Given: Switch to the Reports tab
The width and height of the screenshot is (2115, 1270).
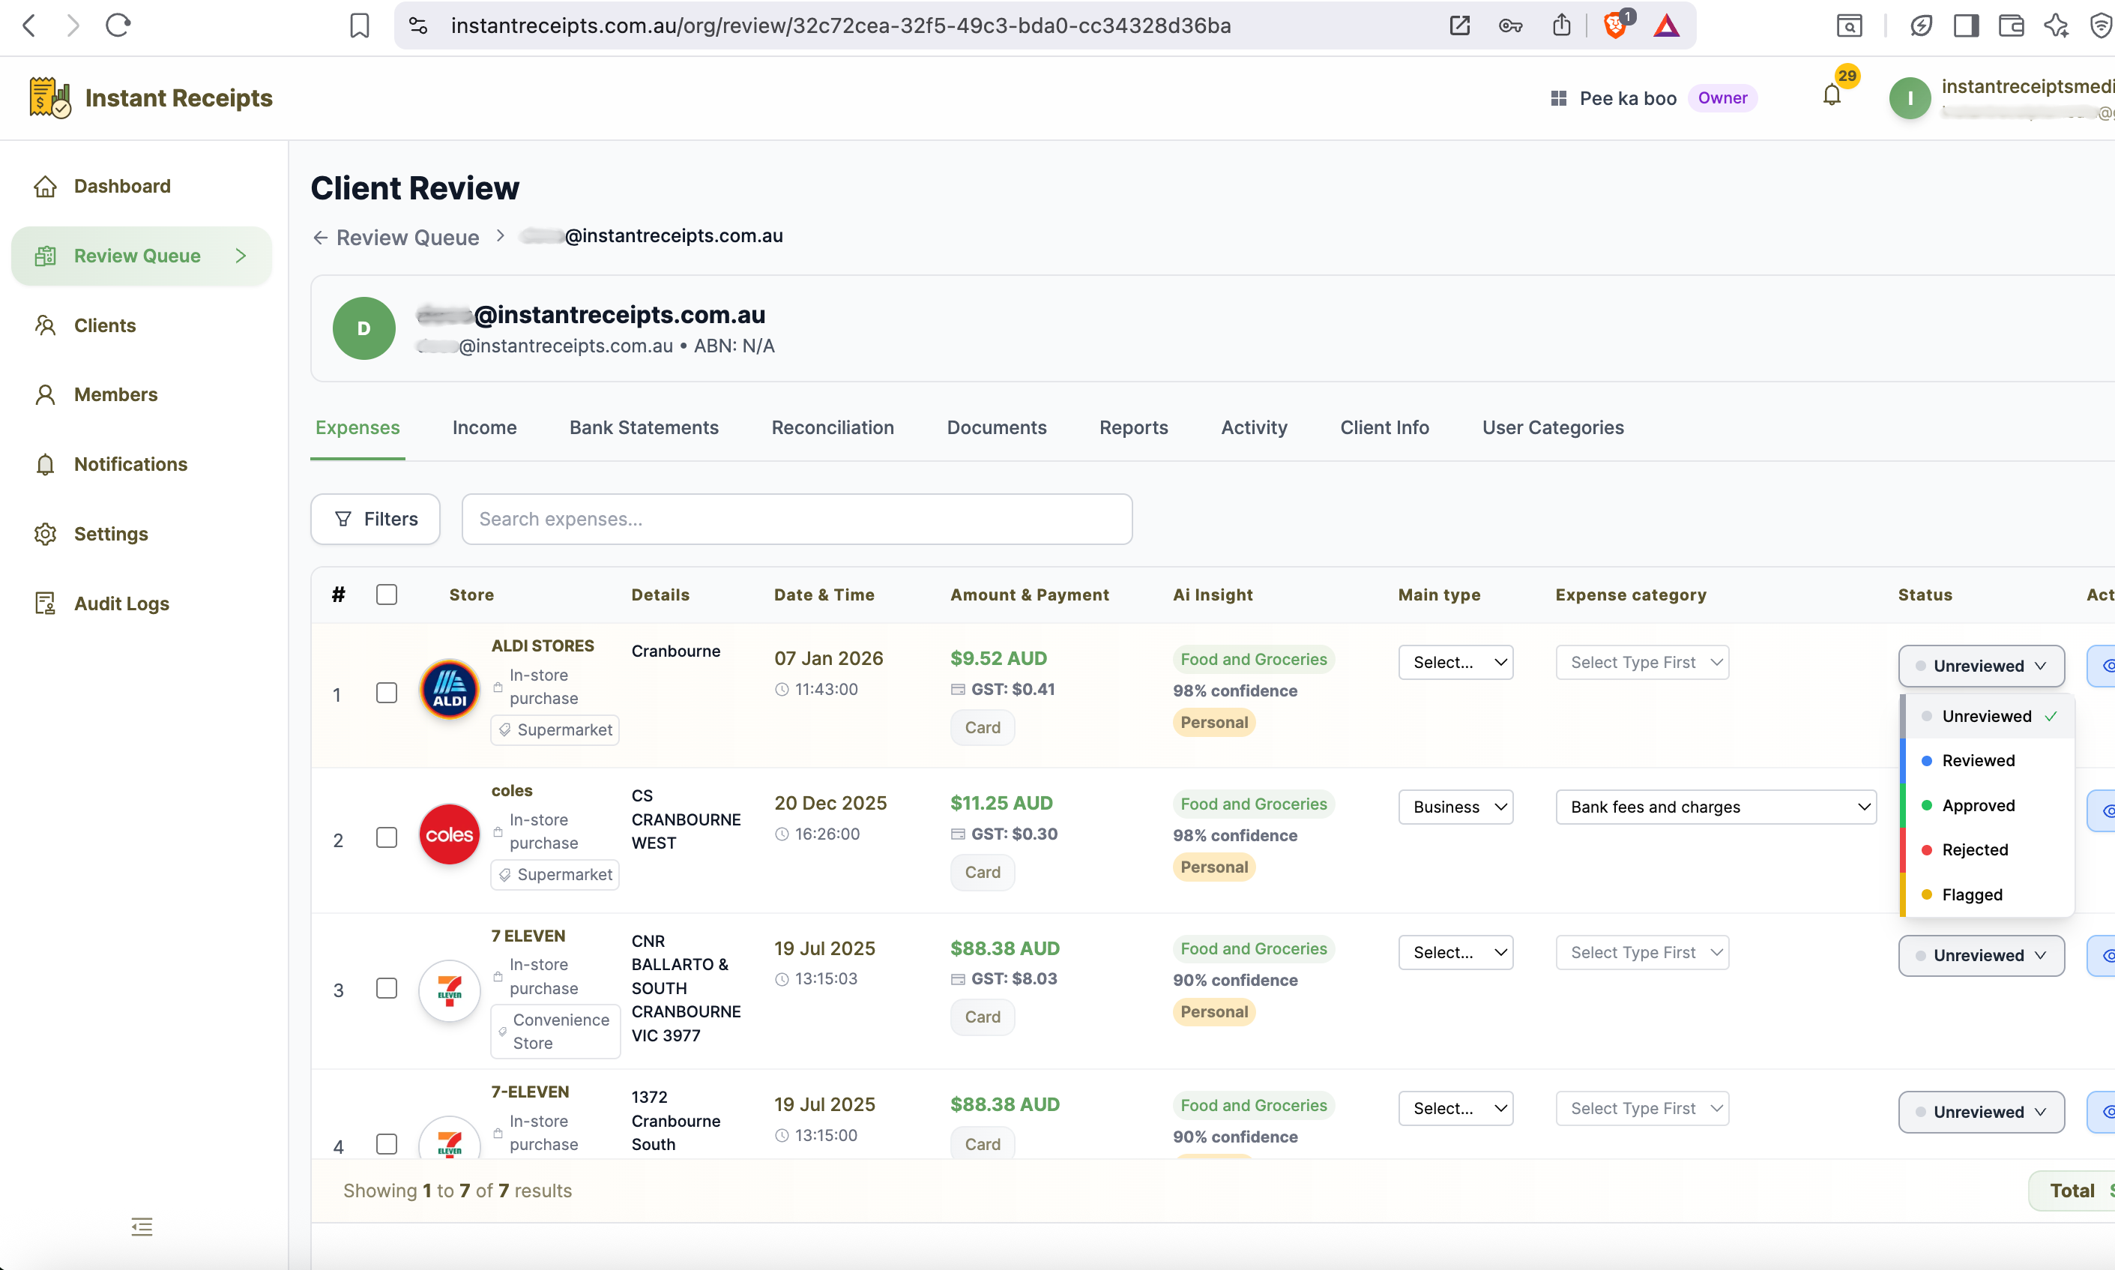Looking at the screenshot, I should (1134, 427).
